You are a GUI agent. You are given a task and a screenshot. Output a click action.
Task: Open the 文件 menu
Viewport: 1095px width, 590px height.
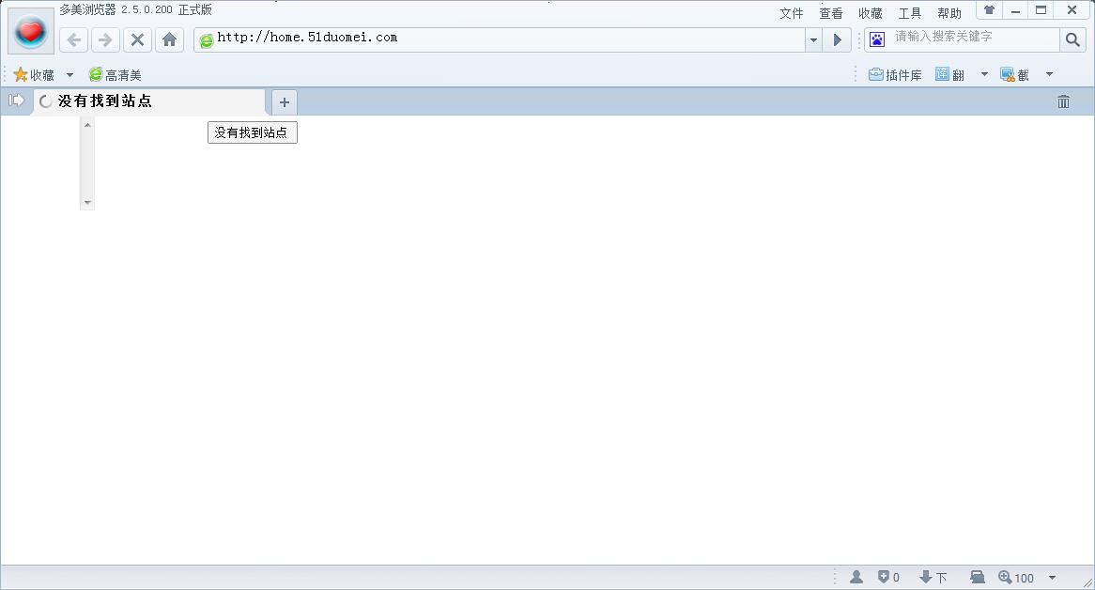pos(792,13)
